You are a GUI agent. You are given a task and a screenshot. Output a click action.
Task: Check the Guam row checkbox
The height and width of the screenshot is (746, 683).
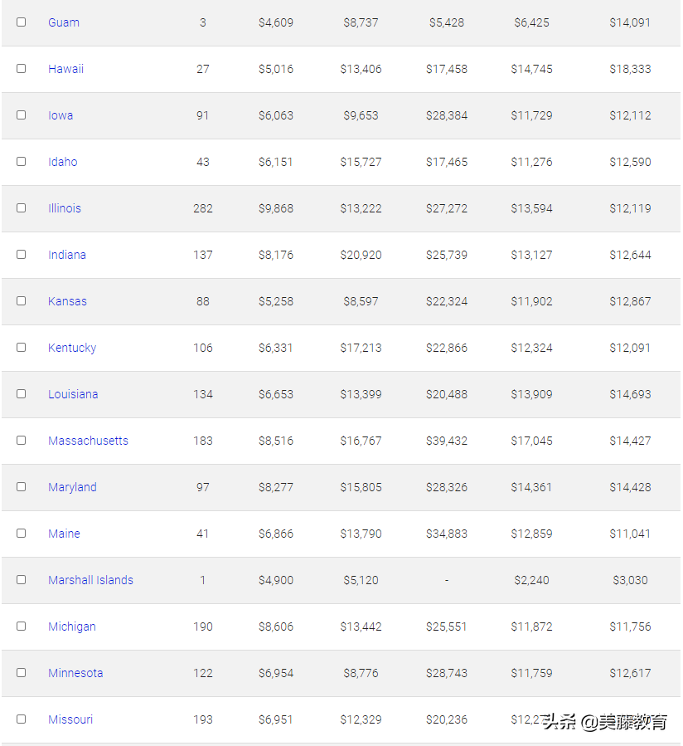22,22
